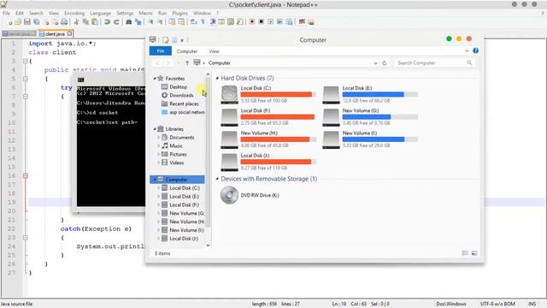Switch Explorer to large icons view via bottom icon
The image size is (547, 308).
pos(474,253)
